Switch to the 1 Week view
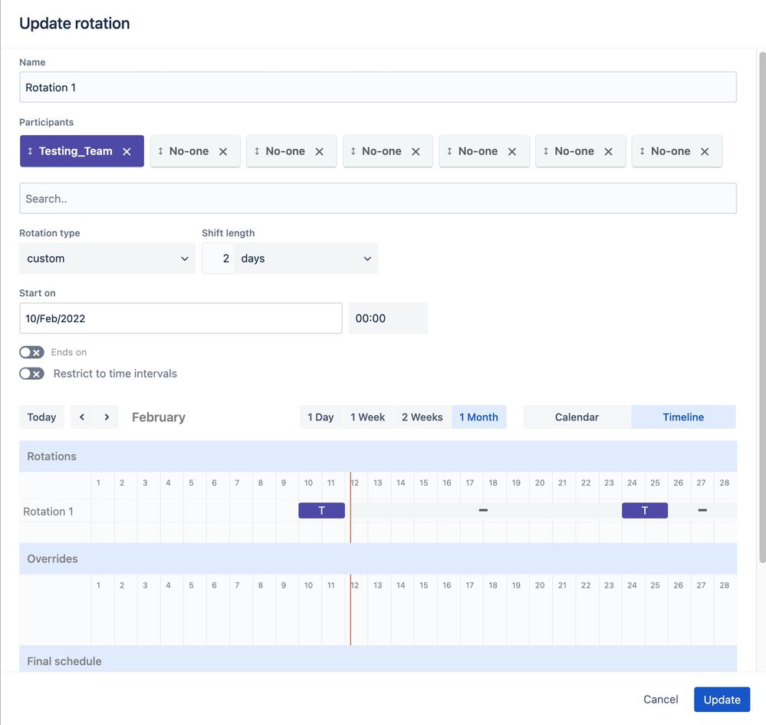Screen dimensions: 766x725 point(367,417)
